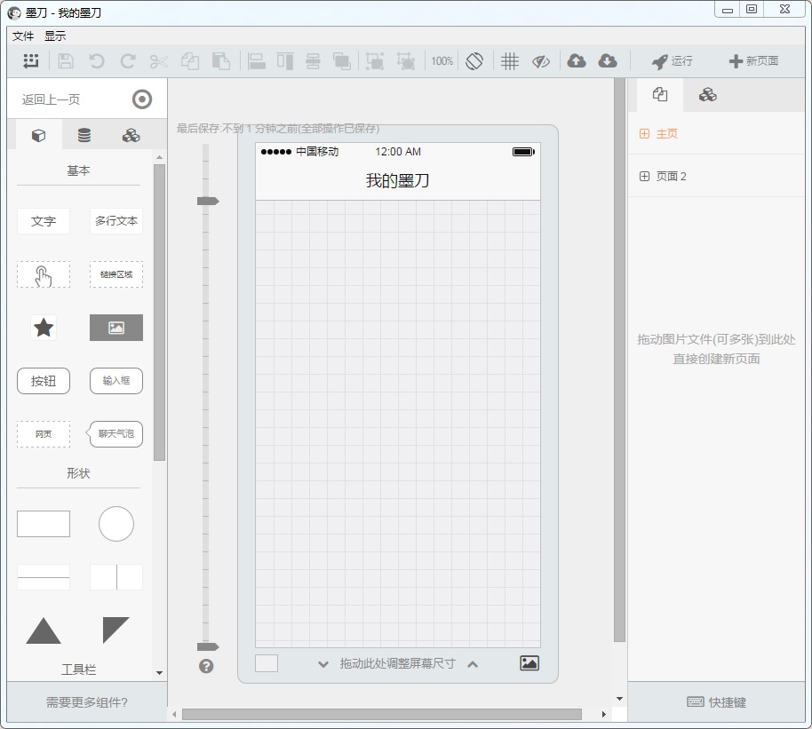The width and height of the screenshot is (812, 729).
Task: Reset zoom using the 100% button
Action: (x=442, y=61)
